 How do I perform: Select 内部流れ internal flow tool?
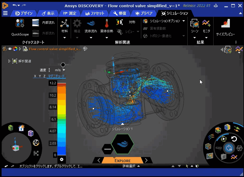pos(44,23)
